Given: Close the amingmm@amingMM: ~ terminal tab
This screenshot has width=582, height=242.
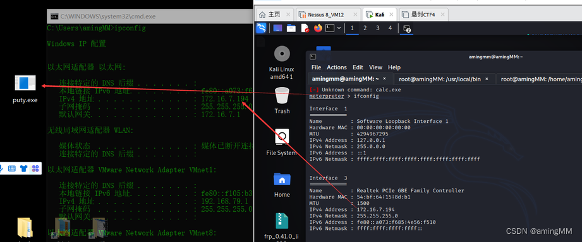Looking at the screenshot, I should pyautogui.click(x=385, y=79).
